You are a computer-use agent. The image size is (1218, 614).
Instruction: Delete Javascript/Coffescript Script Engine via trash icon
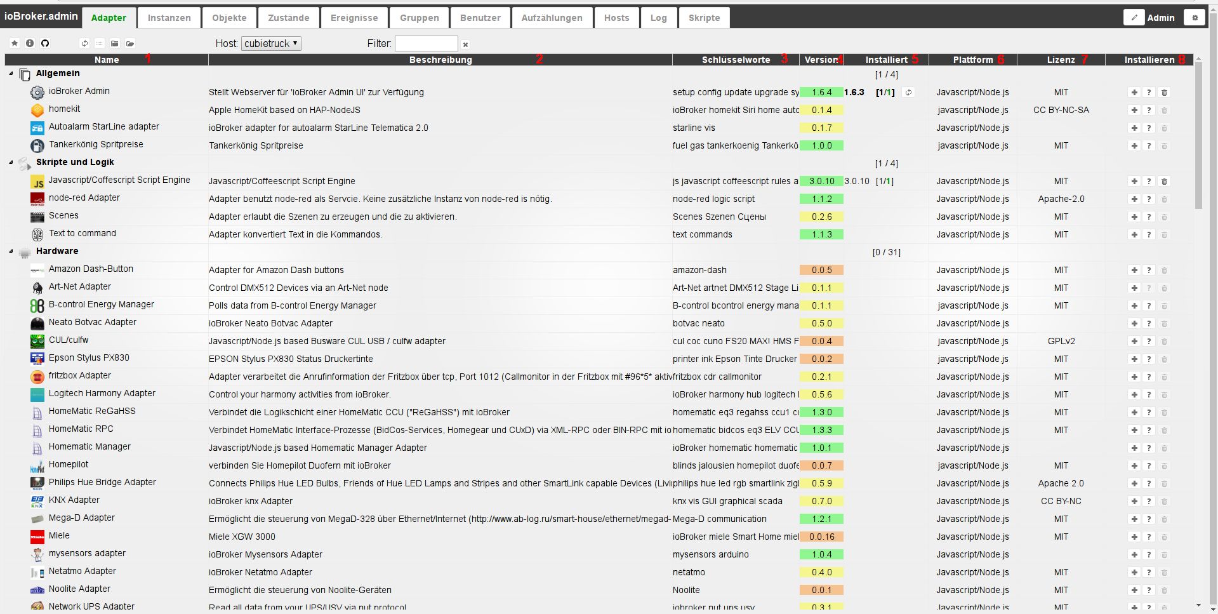[1164, 181]
